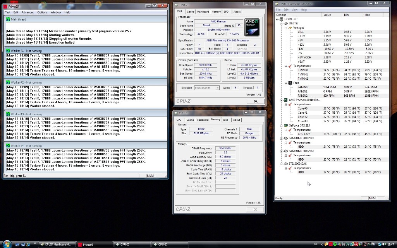Select Cache tab in upper CPU-Z window
Viewport: 397px width, 248px height.
(191, 12)
